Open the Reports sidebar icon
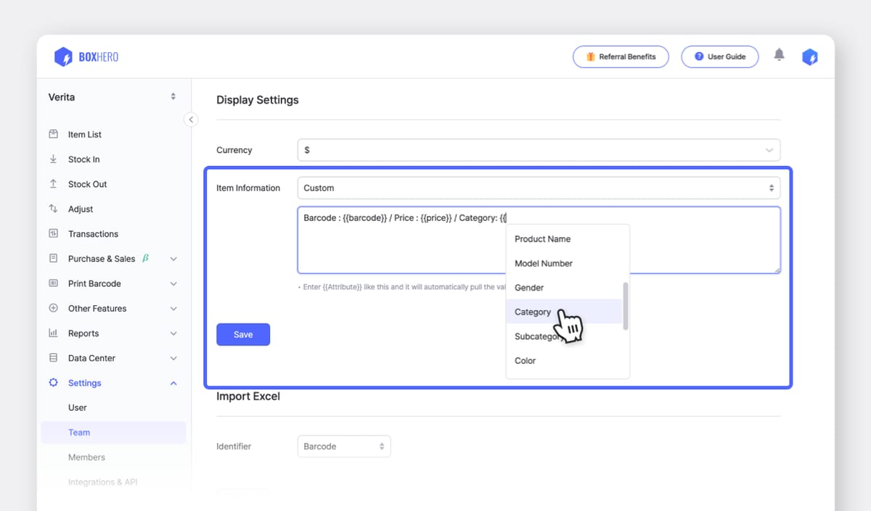Viewport: 871px width, 511px height. 52,333
